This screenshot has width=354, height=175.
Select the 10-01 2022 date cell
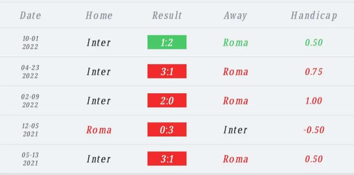[x=30, y=42]
